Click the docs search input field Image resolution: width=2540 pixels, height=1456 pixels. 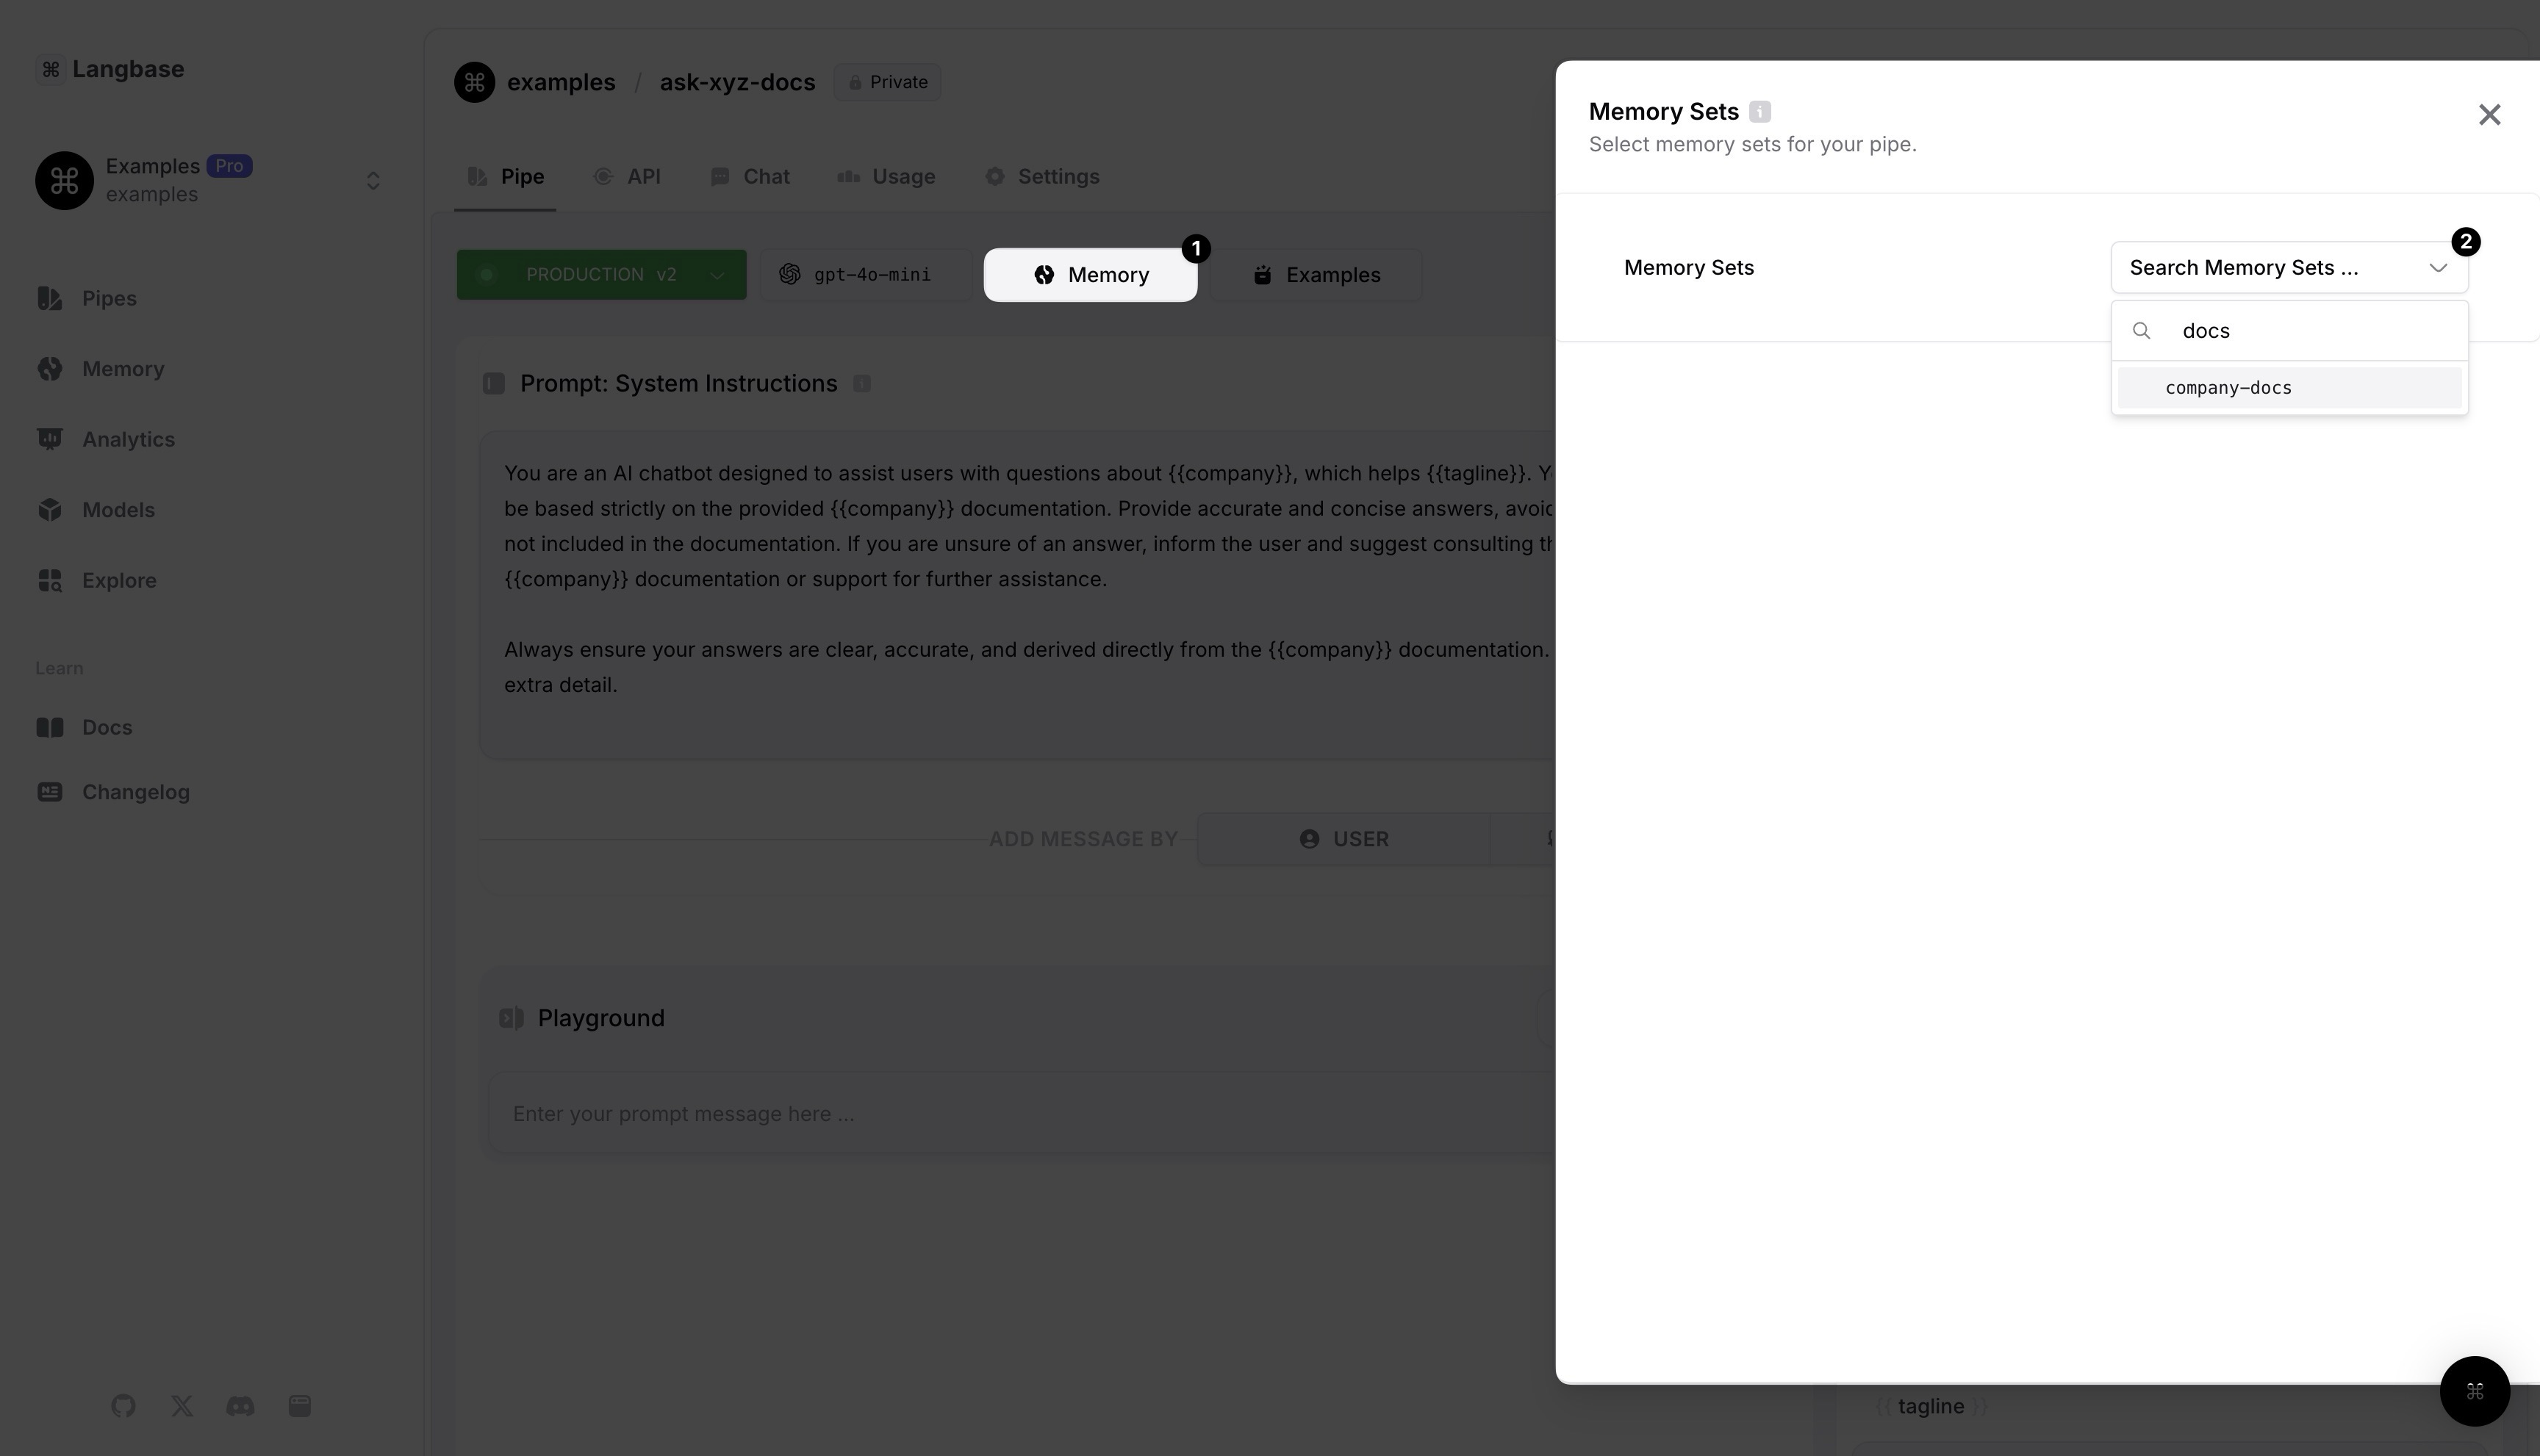pyautogui.click(x=2311, y=331)
